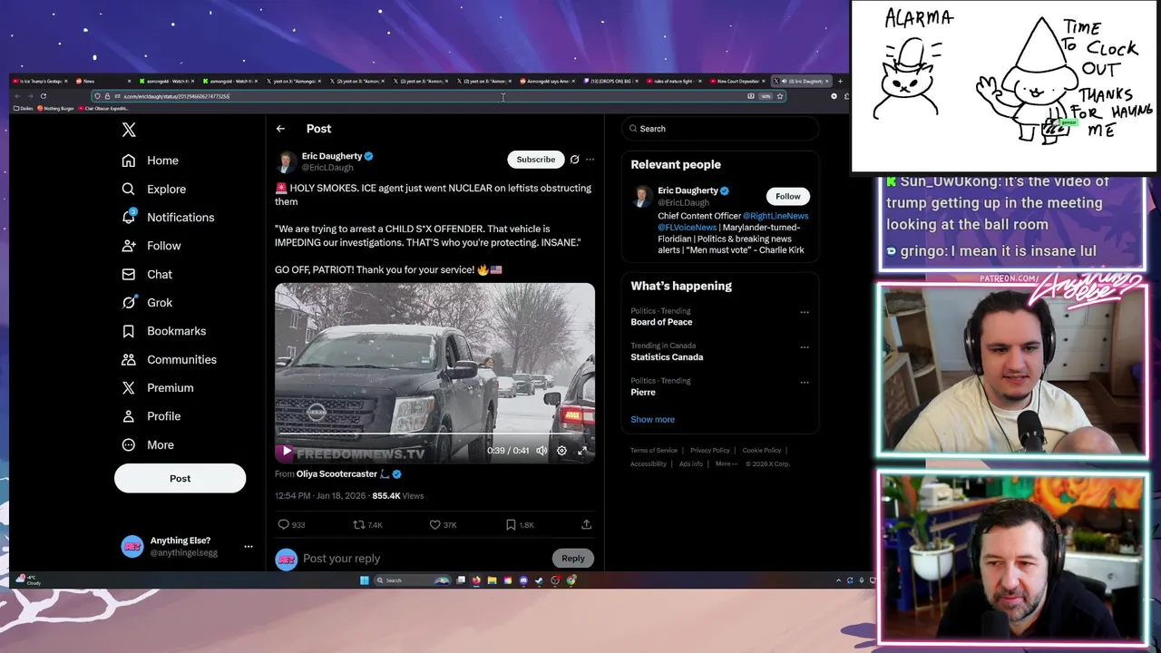The width and height of the screenshot is (1161, 653).
Task: Open the Windows Start menu
Action: pyautogui.click(x=365, y=580)
